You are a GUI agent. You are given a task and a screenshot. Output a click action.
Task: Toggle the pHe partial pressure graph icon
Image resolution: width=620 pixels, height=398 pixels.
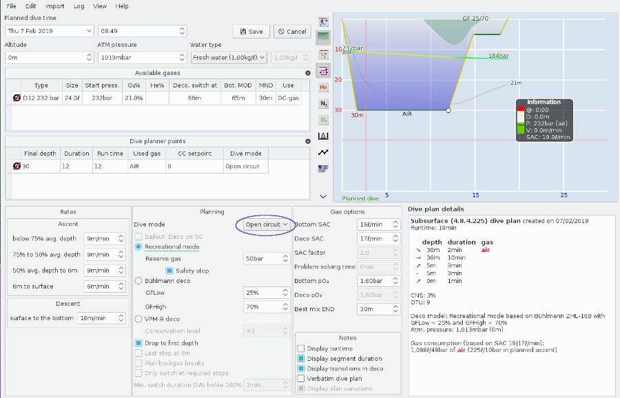point(322,87)
